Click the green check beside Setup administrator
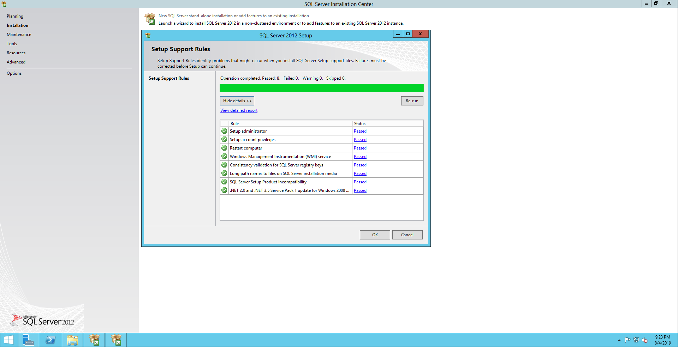This screenshot has width=678, height=347. coord(224,131)
